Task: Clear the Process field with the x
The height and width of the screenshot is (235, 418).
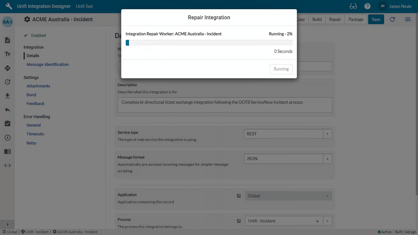Action: pos(317,221)
